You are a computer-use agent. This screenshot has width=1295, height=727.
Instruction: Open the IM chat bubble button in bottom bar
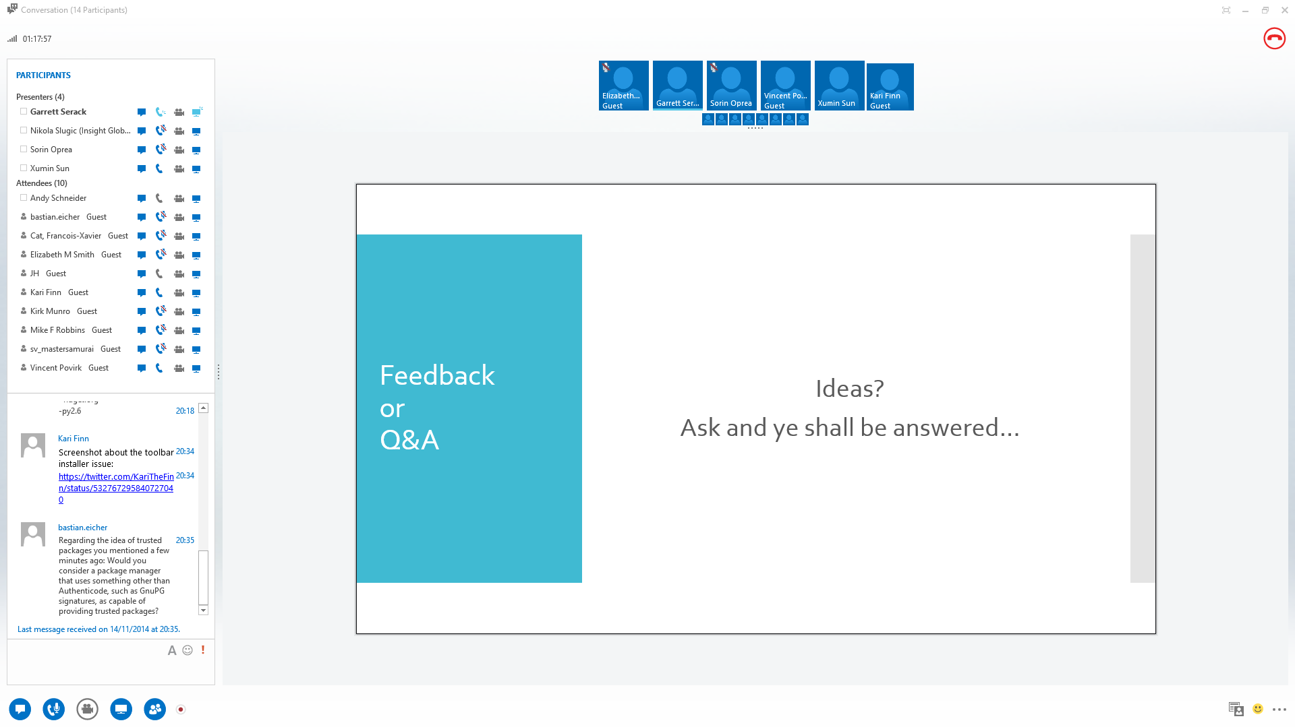click(x=20, y=709)
